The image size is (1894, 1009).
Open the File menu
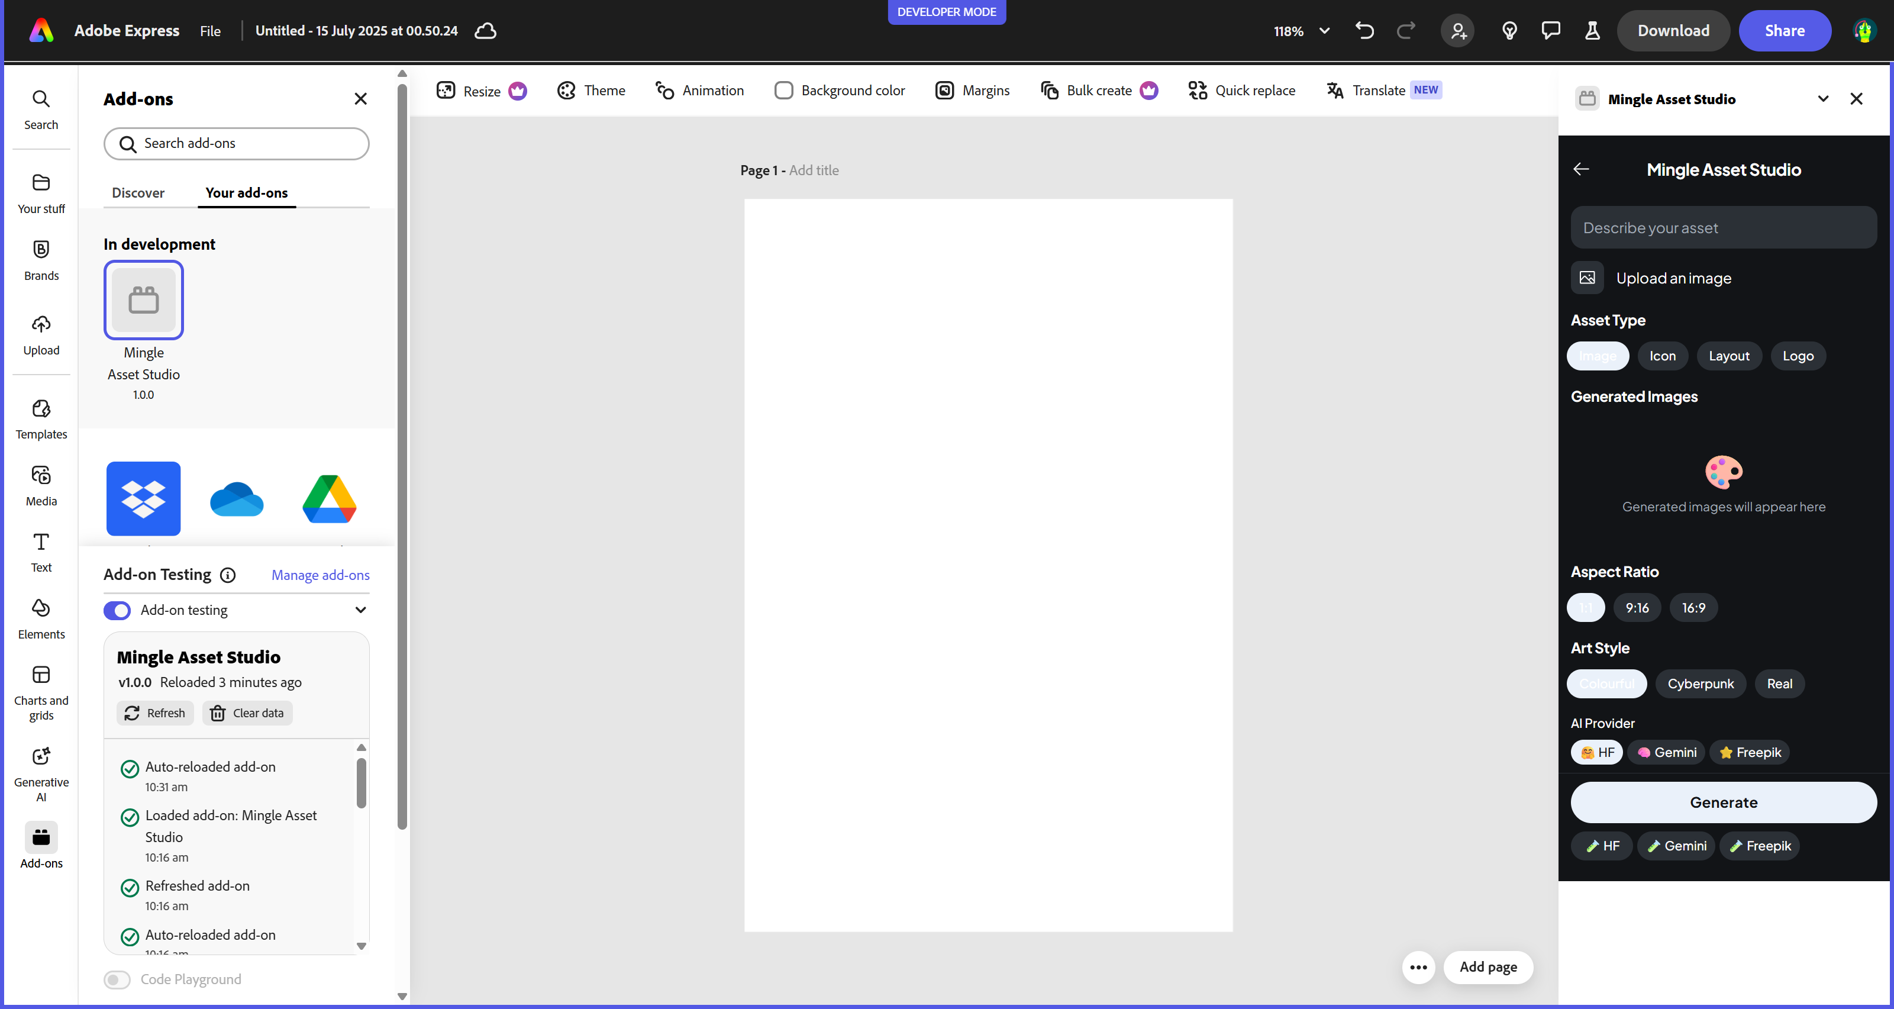209,31
